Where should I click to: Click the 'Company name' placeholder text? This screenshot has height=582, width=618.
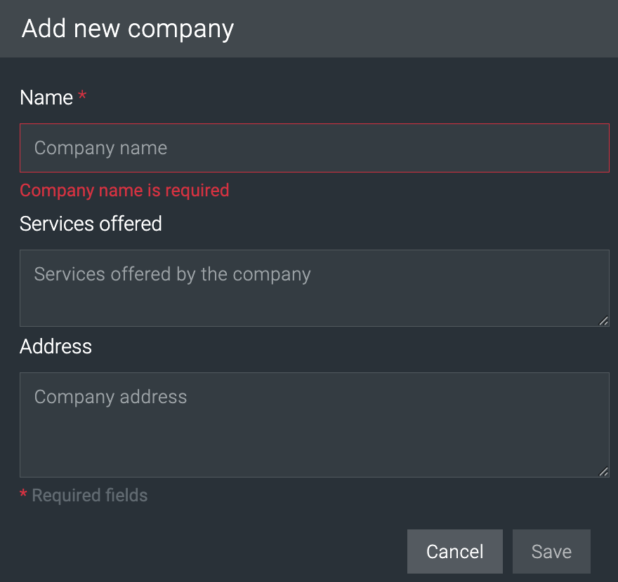pyautogui.click(x=100, y=148)
